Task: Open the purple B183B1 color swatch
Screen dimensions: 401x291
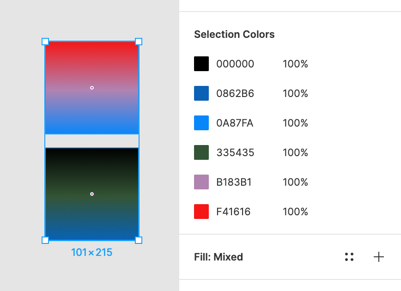Action: coord(201,182)
